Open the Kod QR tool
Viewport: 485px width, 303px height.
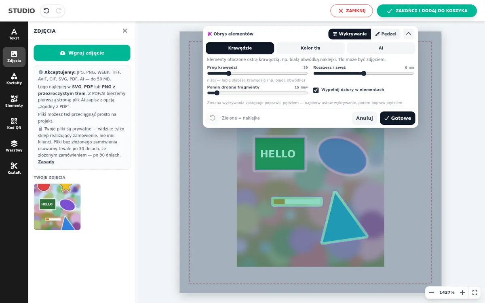pyautogui.click(x=14, y=124)
